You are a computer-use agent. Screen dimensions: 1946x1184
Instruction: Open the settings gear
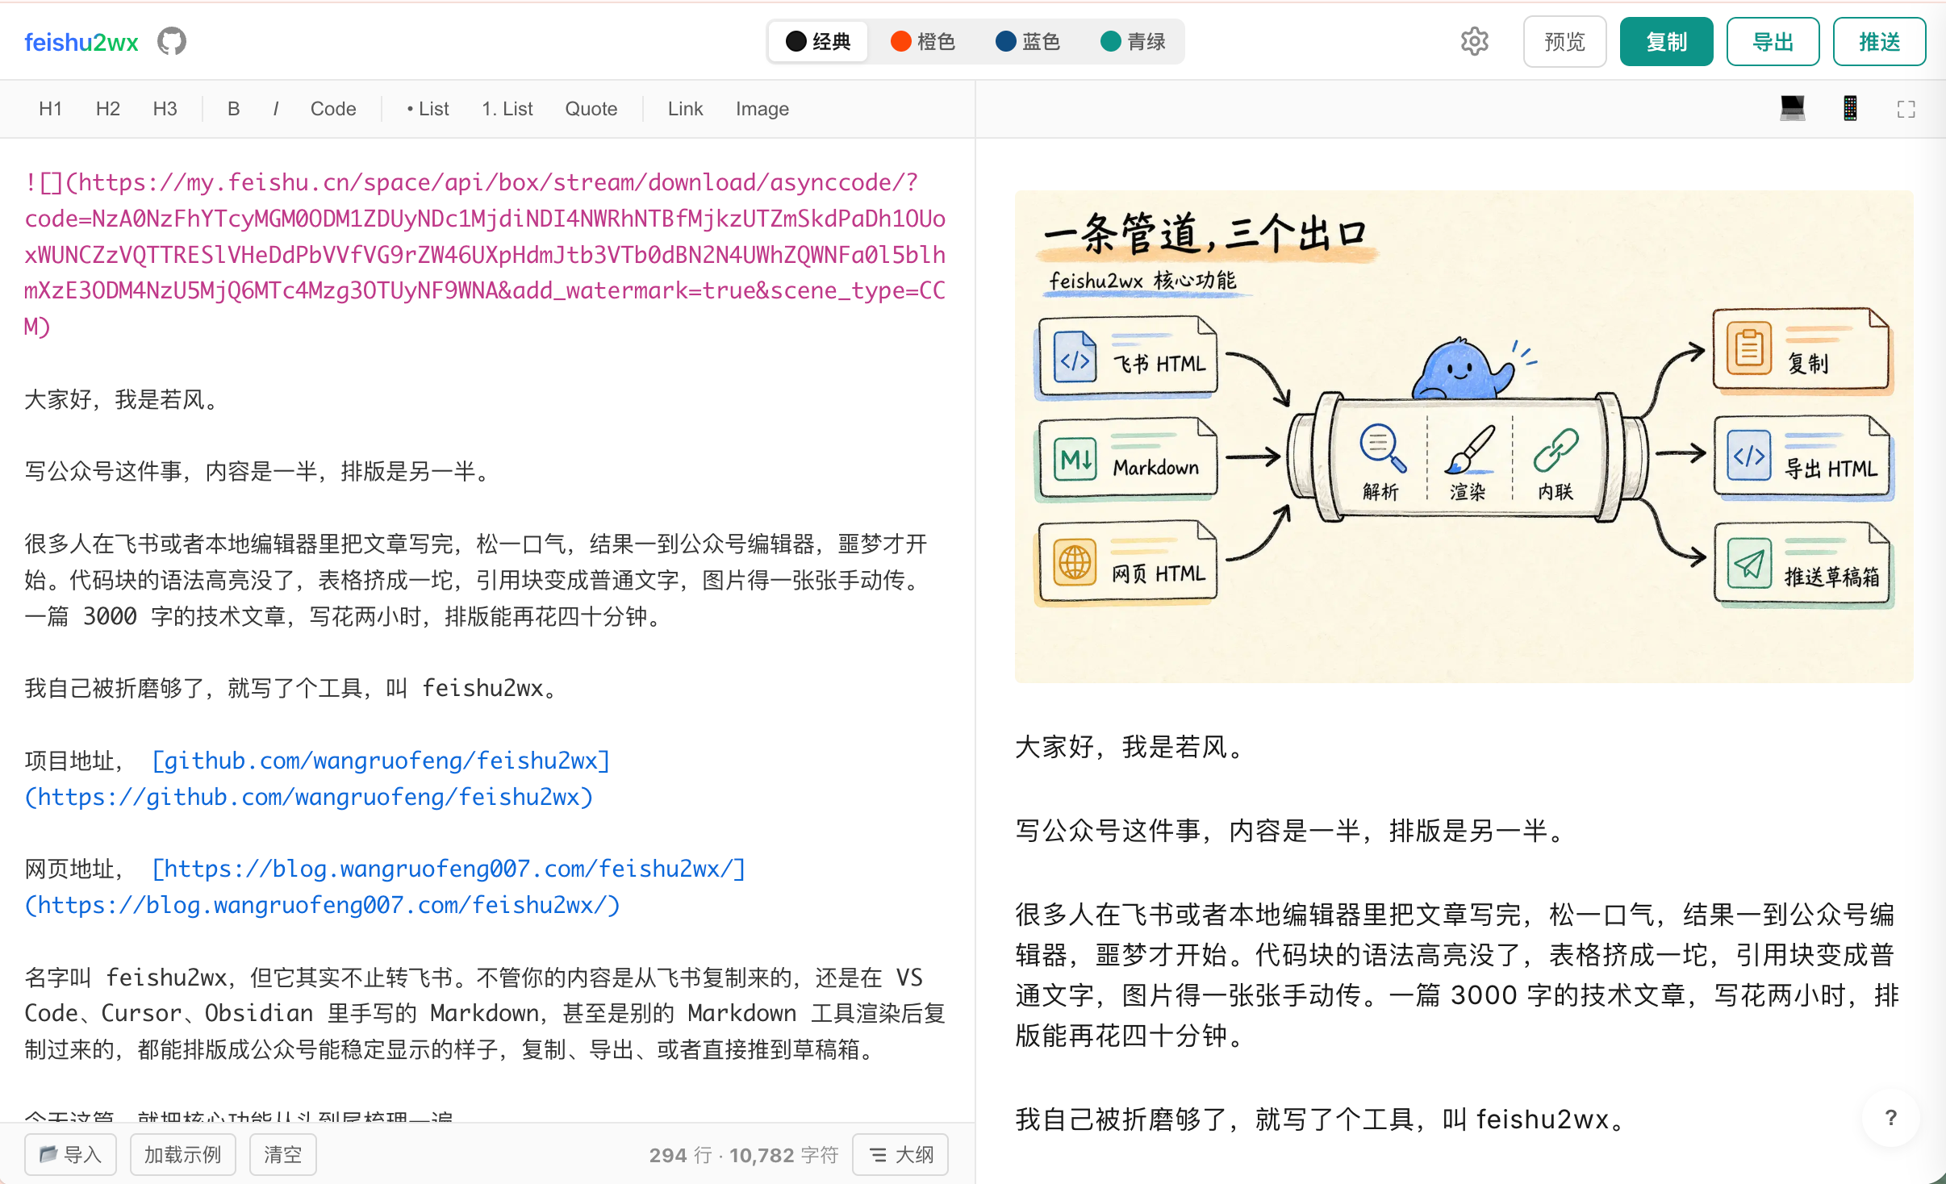1474,41
